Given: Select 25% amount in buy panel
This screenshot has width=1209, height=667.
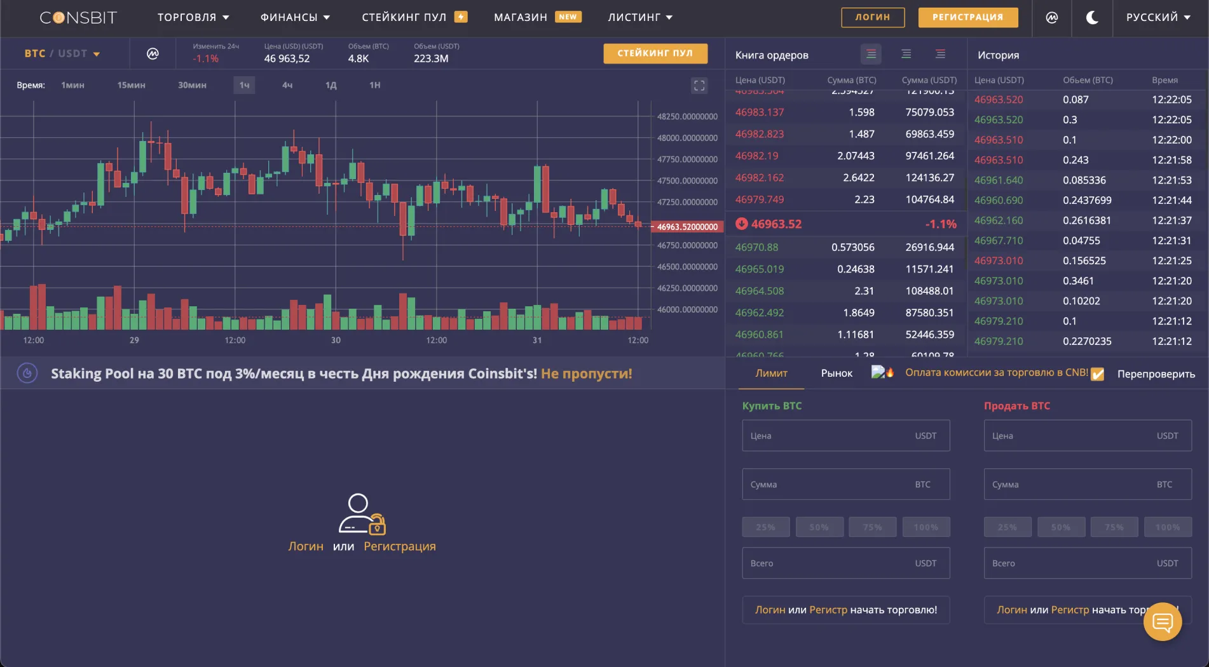Looking at the screenshot, I should coord(766,527).
